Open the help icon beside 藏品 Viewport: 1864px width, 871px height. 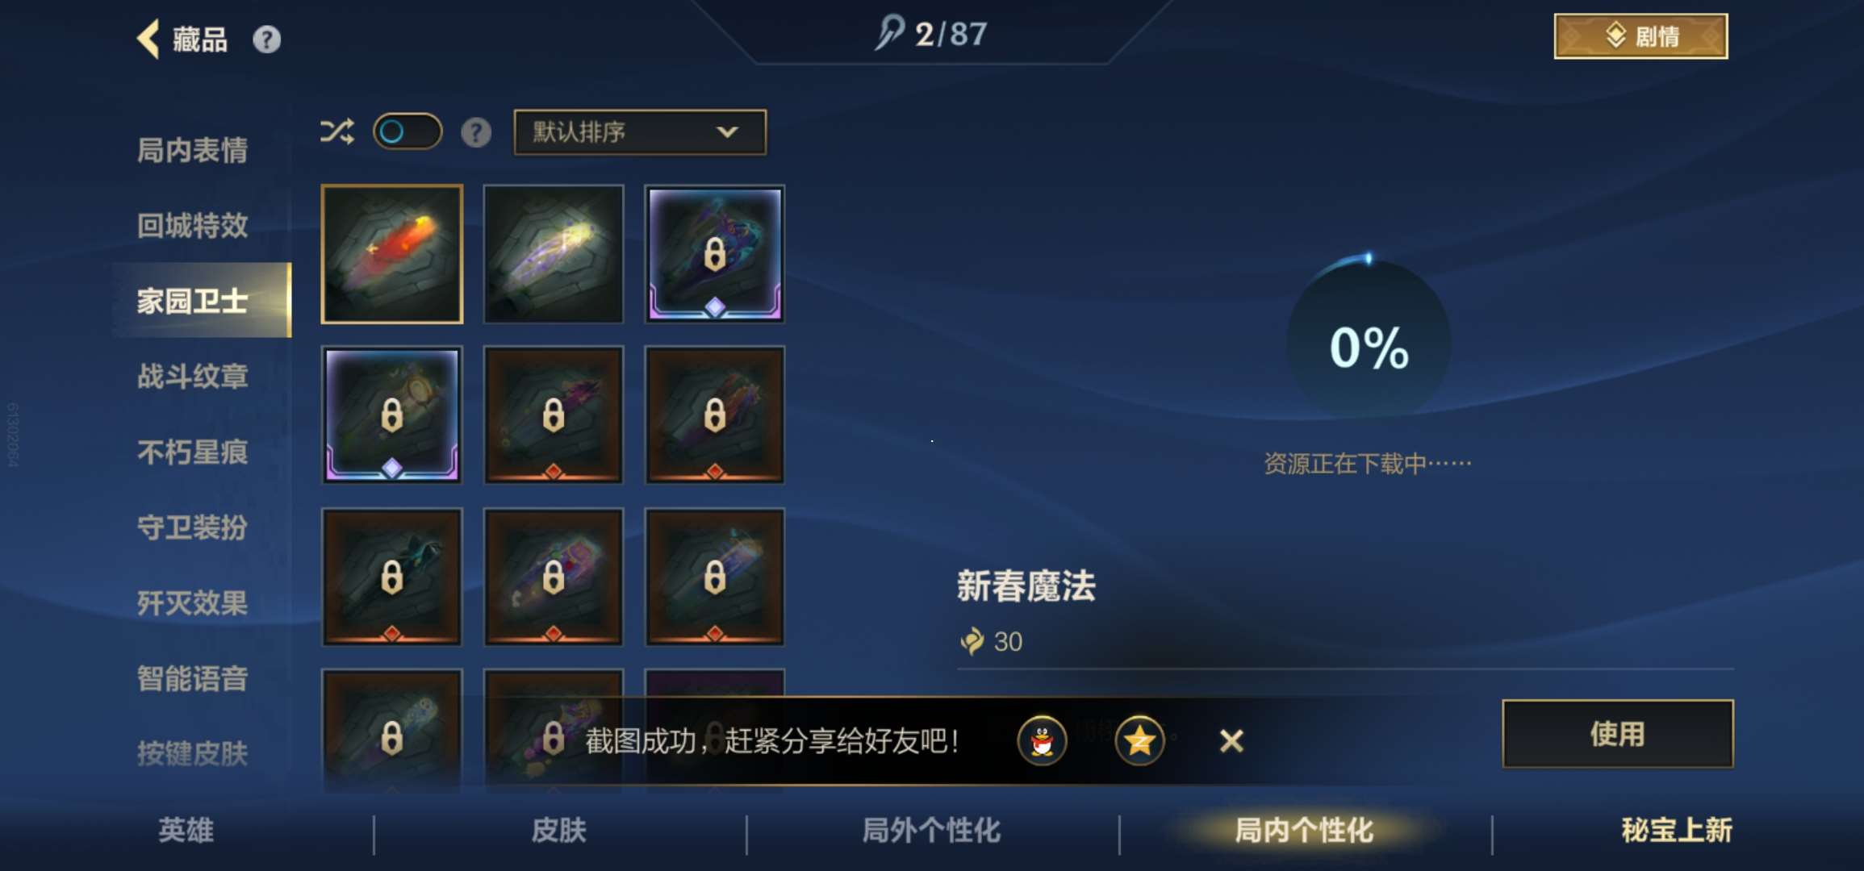[266, 40]
